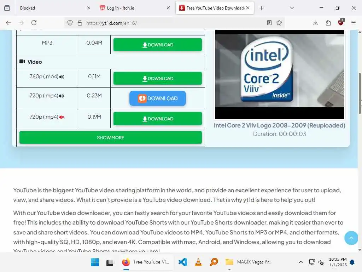Open MAGIX Vegas Pro folder window
The width and height of the screenshot is (362, 272).
pyautogui.click(x=249, y=262)
